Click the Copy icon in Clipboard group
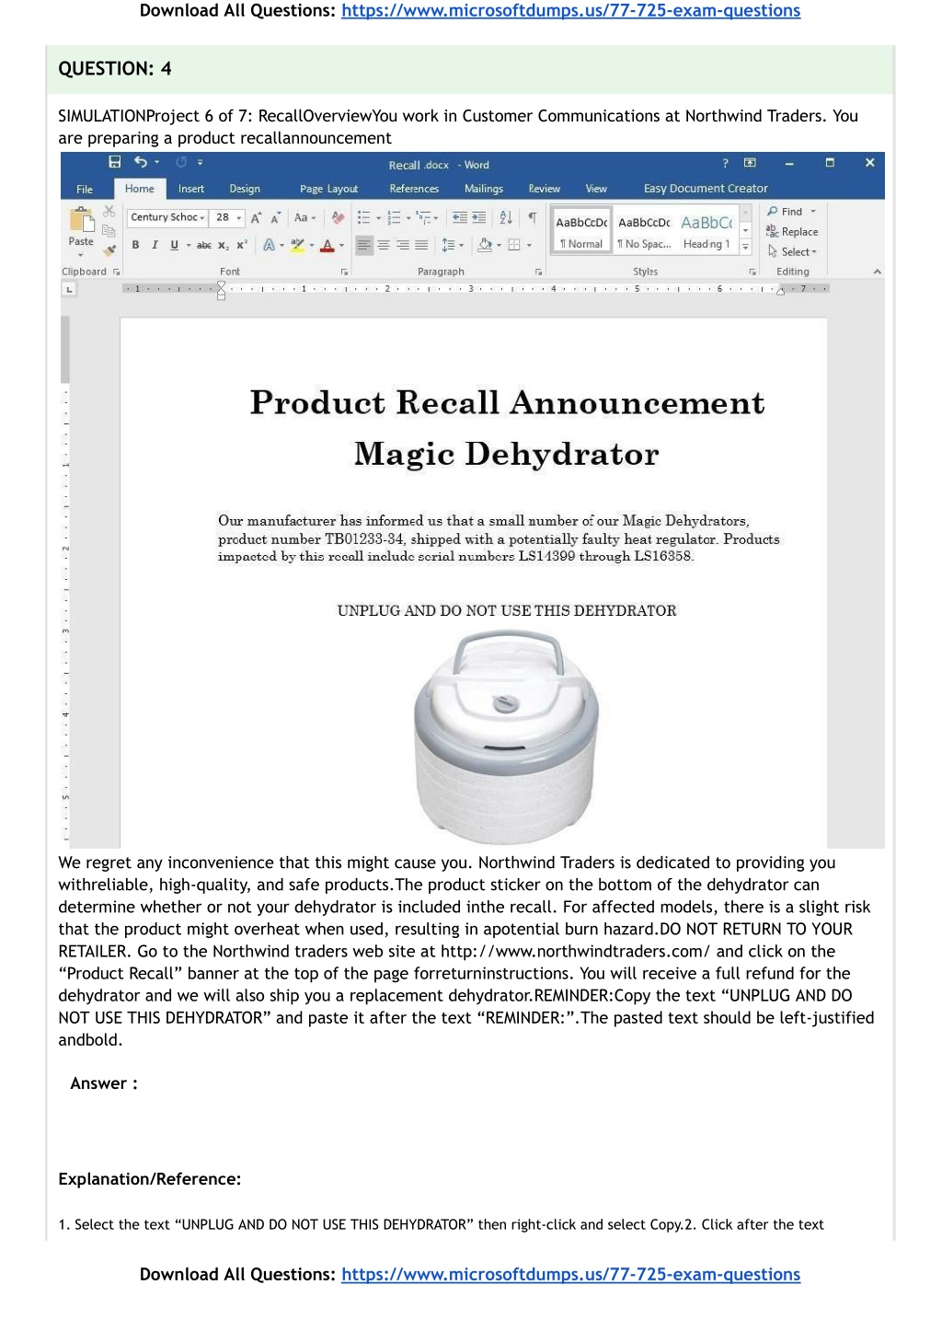 tap(109, 230)
